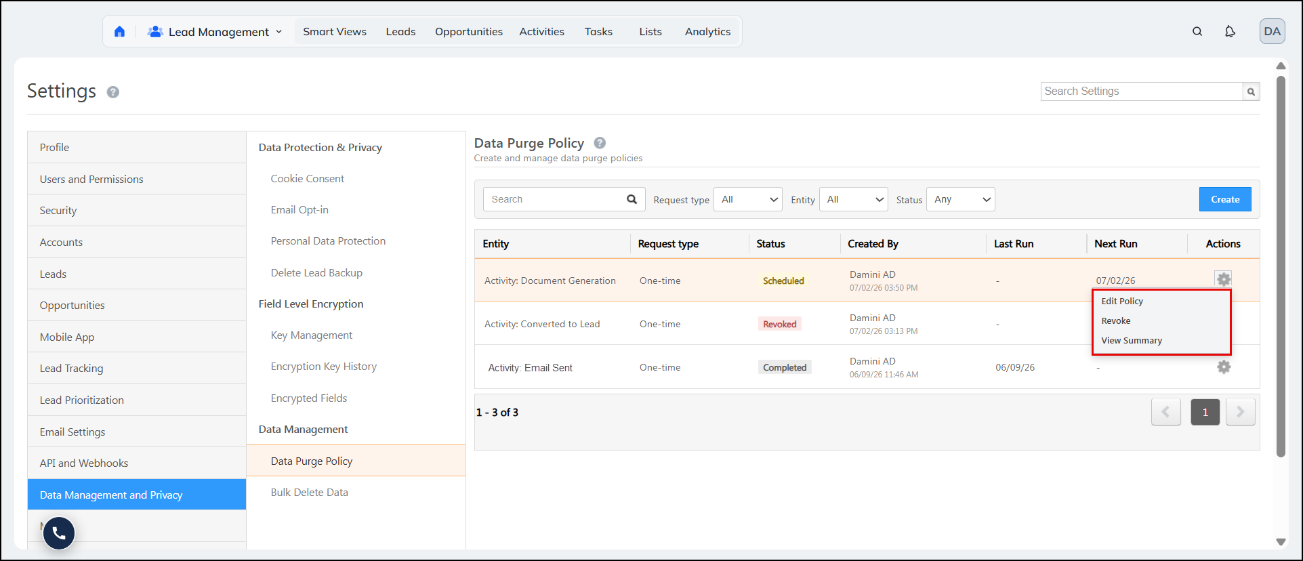Select Data Management and Privacy section
The width and height of the screenshot is (1303, 561).
pyautogui.click(x=137, y=495)
